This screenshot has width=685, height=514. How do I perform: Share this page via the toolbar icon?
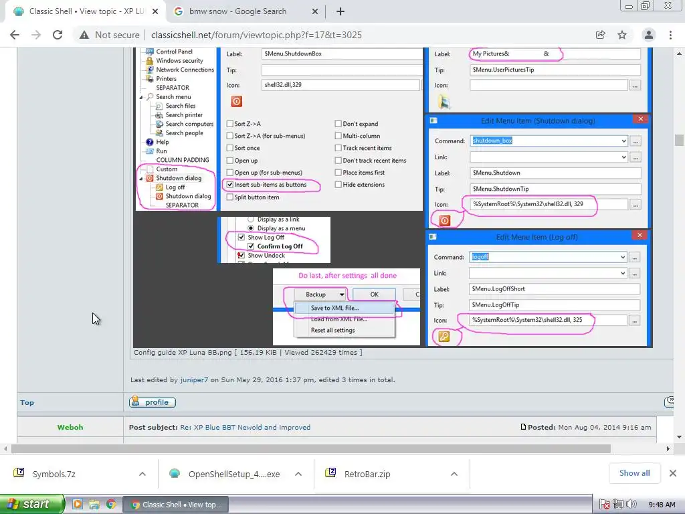pos(601,35)
